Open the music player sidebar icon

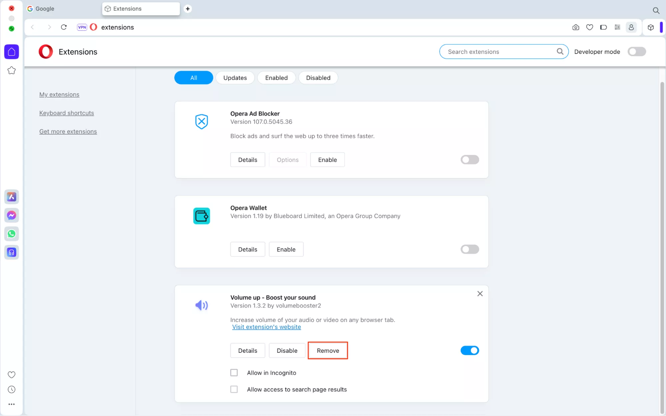[12, 252]
